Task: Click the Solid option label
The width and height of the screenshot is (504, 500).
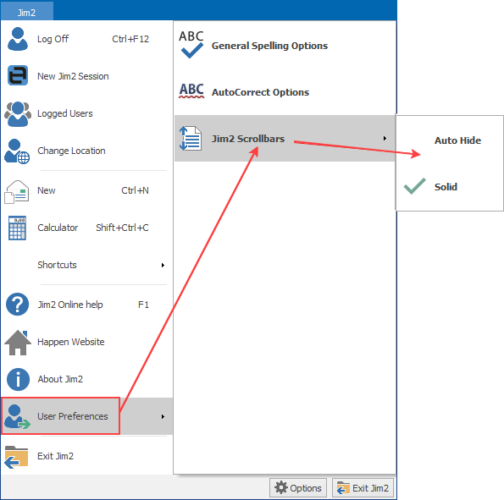Action: click(446, 187)
